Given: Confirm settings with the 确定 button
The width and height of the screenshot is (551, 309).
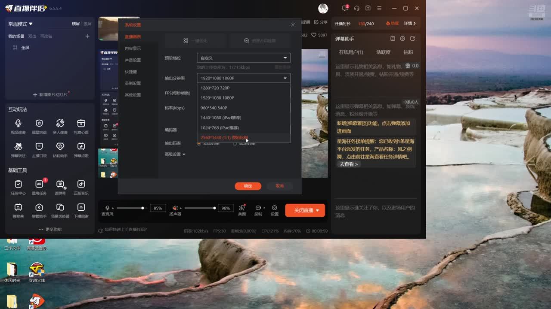Looking at the screenshot, I should pos(248,186).
